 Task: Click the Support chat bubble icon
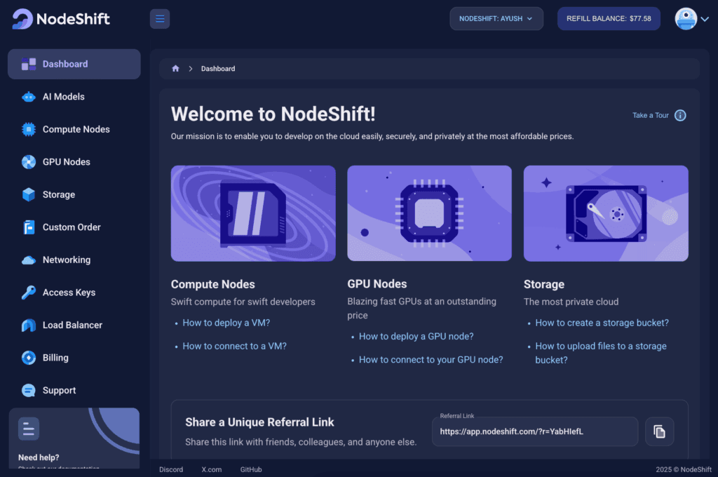28,391
